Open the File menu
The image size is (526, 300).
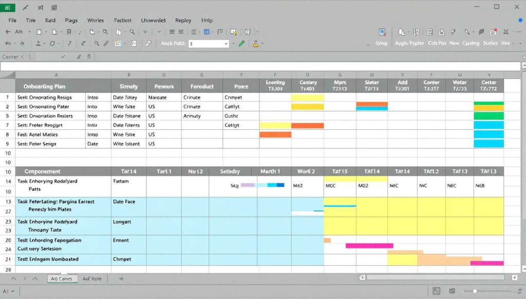point(12,21)
